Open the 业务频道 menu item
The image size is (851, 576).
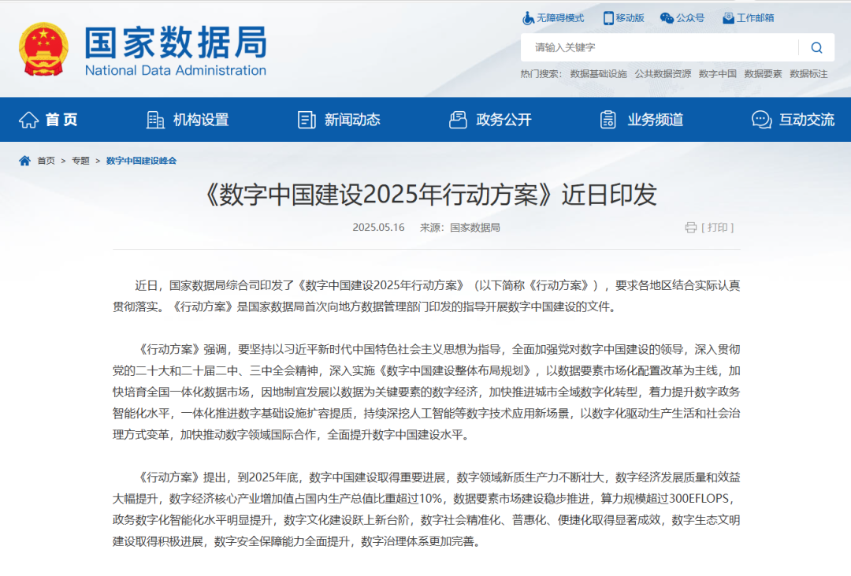652,120
